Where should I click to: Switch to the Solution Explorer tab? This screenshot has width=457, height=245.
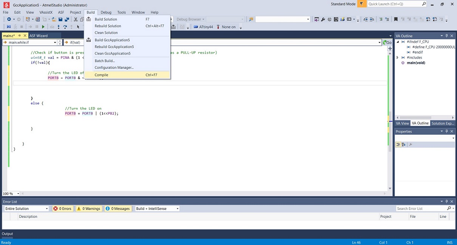[443, 123]
